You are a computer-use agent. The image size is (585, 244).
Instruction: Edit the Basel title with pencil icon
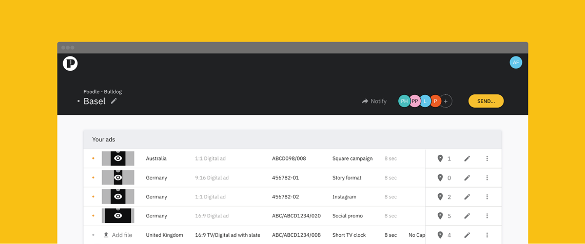114,101
